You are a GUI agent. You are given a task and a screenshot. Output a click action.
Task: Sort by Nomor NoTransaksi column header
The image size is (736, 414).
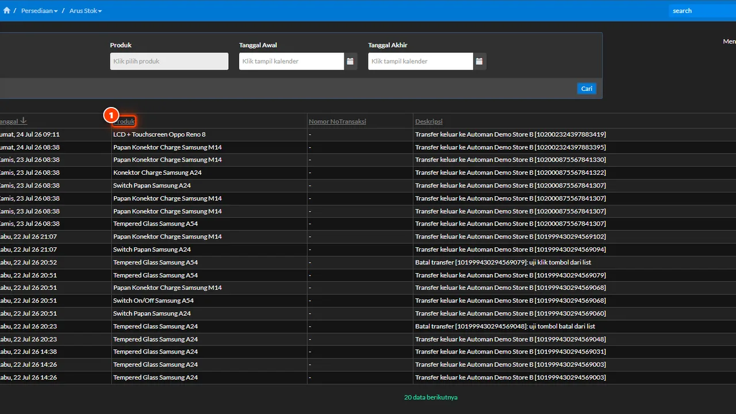point(338,121)
